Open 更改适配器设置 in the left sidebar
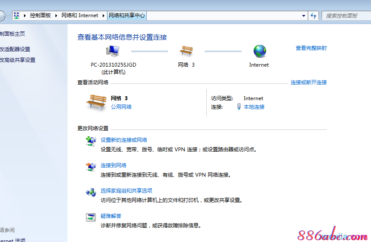The width and height of the screenshot is (371, 242). point(15,49)
